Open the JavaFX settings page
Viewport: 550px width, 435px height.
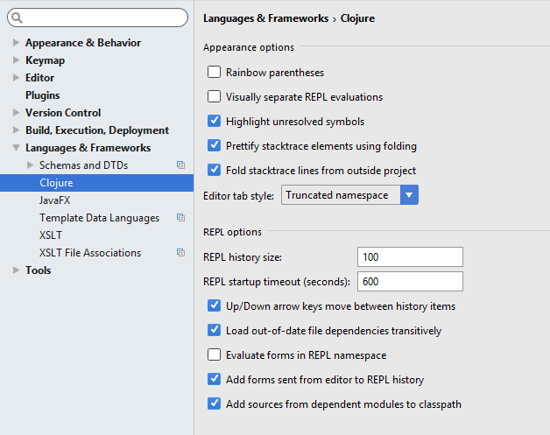pyautogui.click(x=55, y=200)
